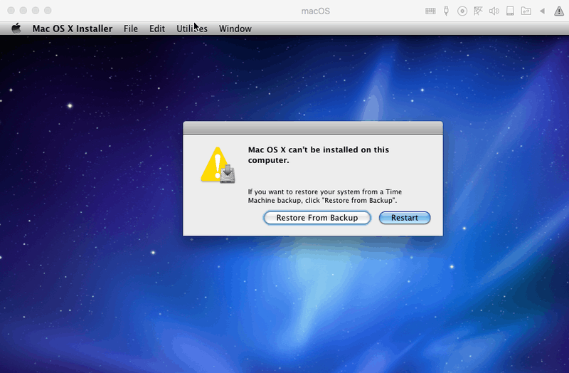Click the red close window button
The height and width of the screenshot is (373, 569).
pyautogui.click(x=11, y=11)
